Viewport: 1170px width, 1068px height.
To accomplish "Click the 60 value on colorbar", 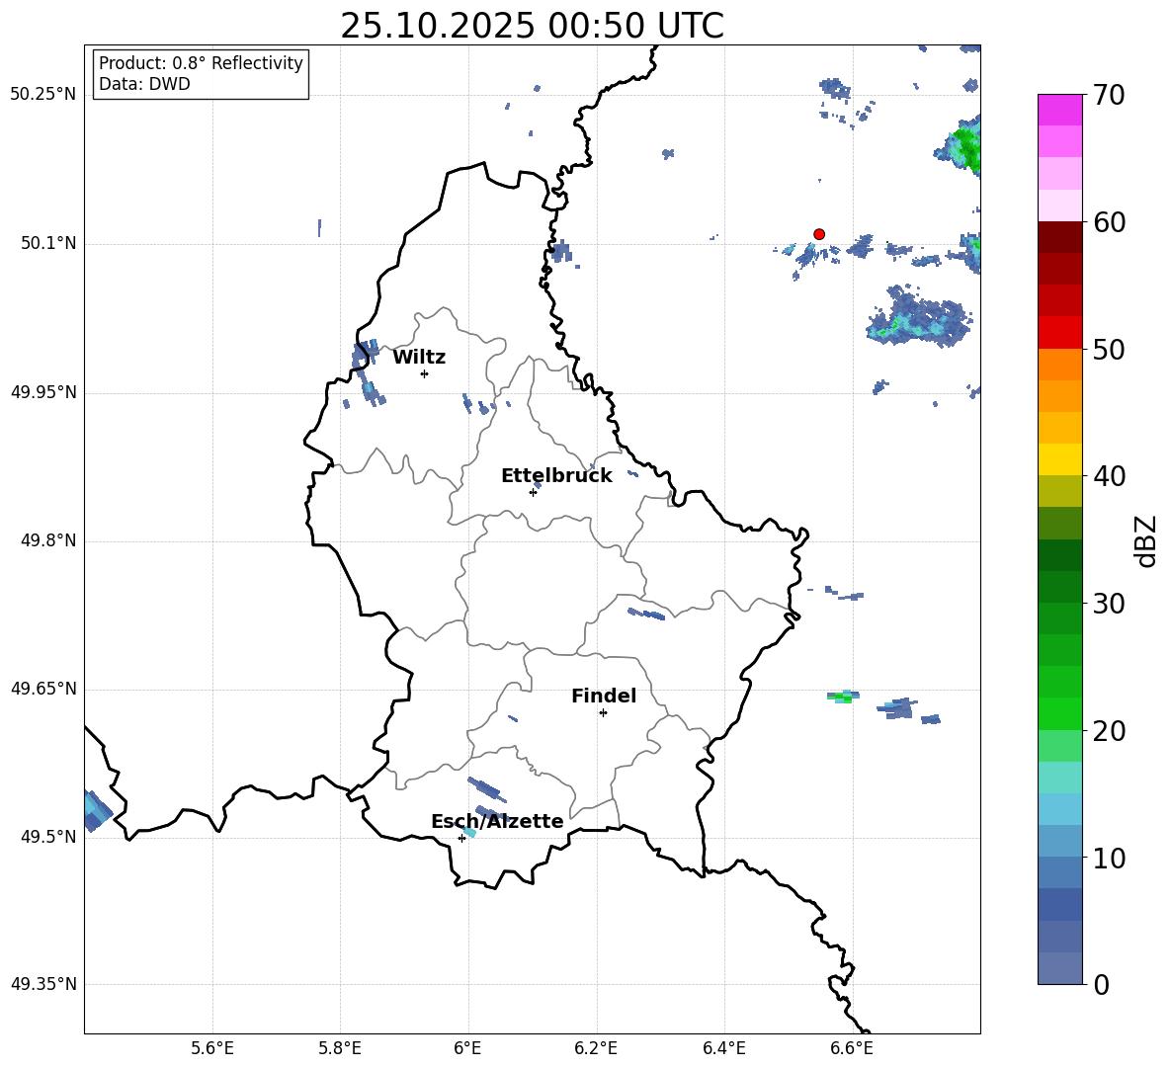I will [1109, 222].
